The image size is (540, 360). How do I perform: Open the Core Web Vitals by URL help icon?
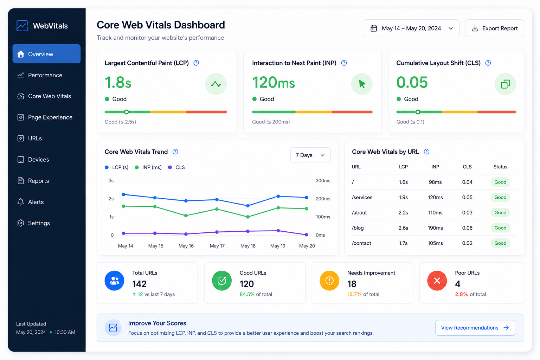[x=426, y=152]
